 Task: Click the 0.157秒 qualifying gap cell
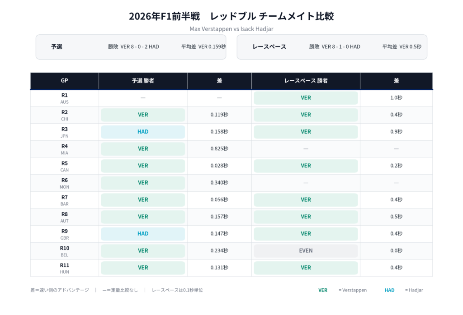click(x=219, y=217)
